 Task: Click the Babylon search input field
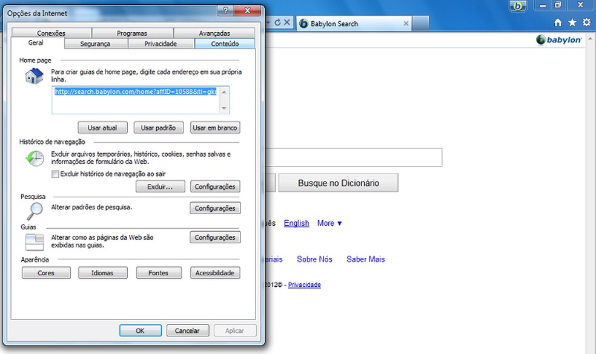pyautogui.click(x=354, y=157)
